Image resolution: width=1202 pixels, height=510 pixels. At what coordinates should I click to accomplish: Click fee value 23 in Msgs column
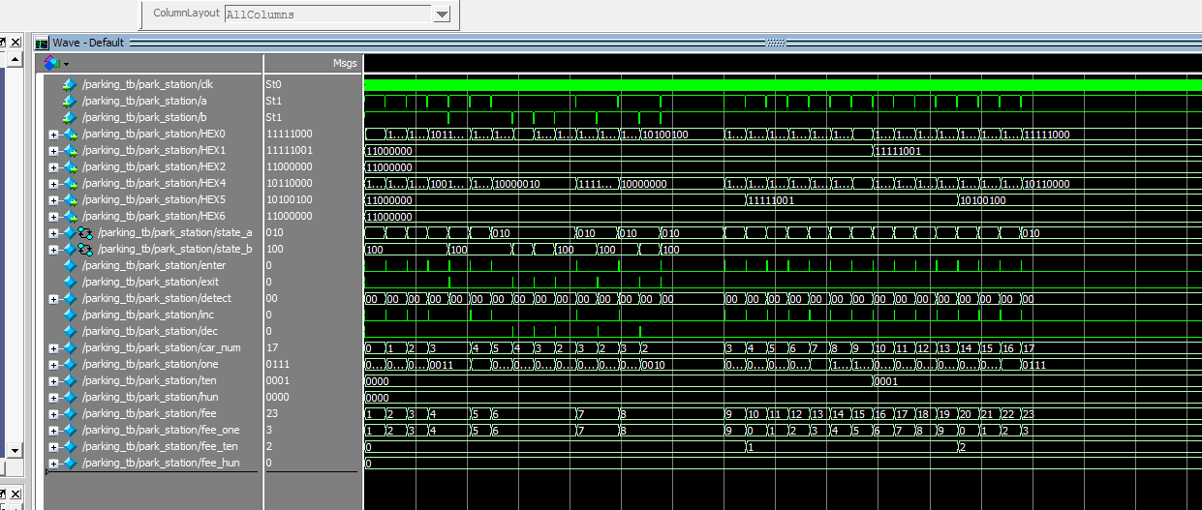coord(271,414)
